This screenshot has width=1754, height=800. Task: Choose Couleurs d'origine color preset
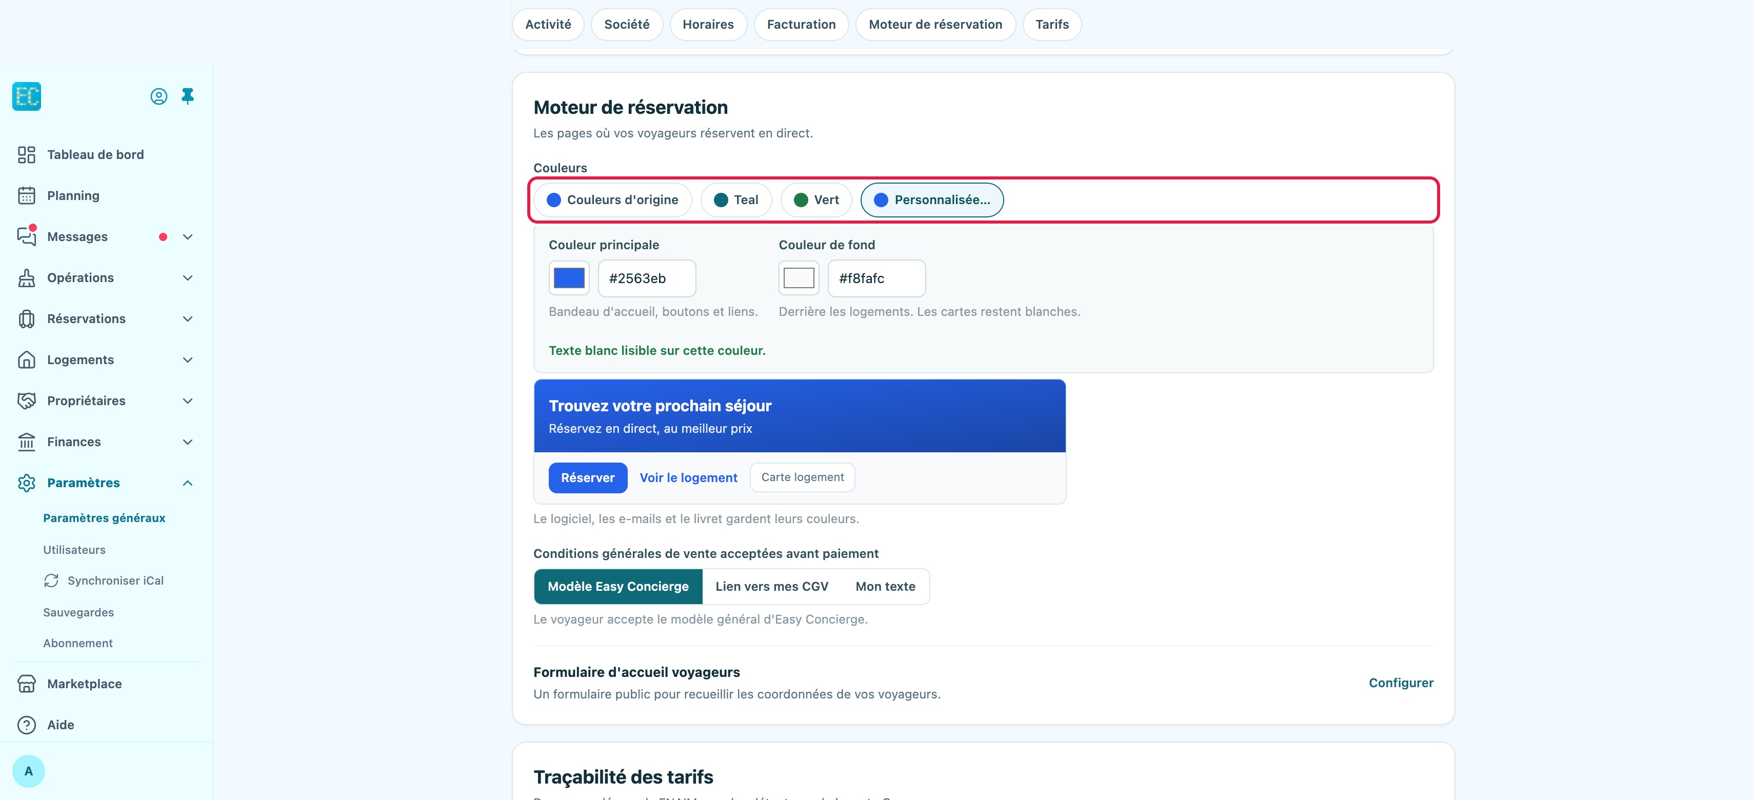[x=612, y=199]
